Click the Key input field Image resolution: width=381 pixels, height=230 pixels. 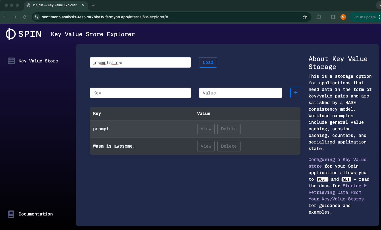click(x=140, y=93)
